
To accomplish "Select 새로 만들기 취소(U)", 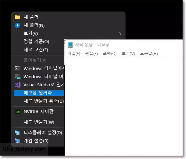I will [x=39, y=101].
